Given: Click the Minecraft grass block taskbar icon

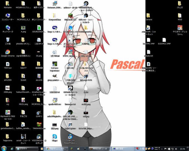Looking at the screenshot, I should pos(72,149).
